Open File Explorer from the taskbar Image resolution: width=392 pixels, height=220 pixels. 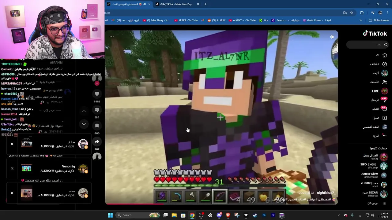[x=174, y=215]
